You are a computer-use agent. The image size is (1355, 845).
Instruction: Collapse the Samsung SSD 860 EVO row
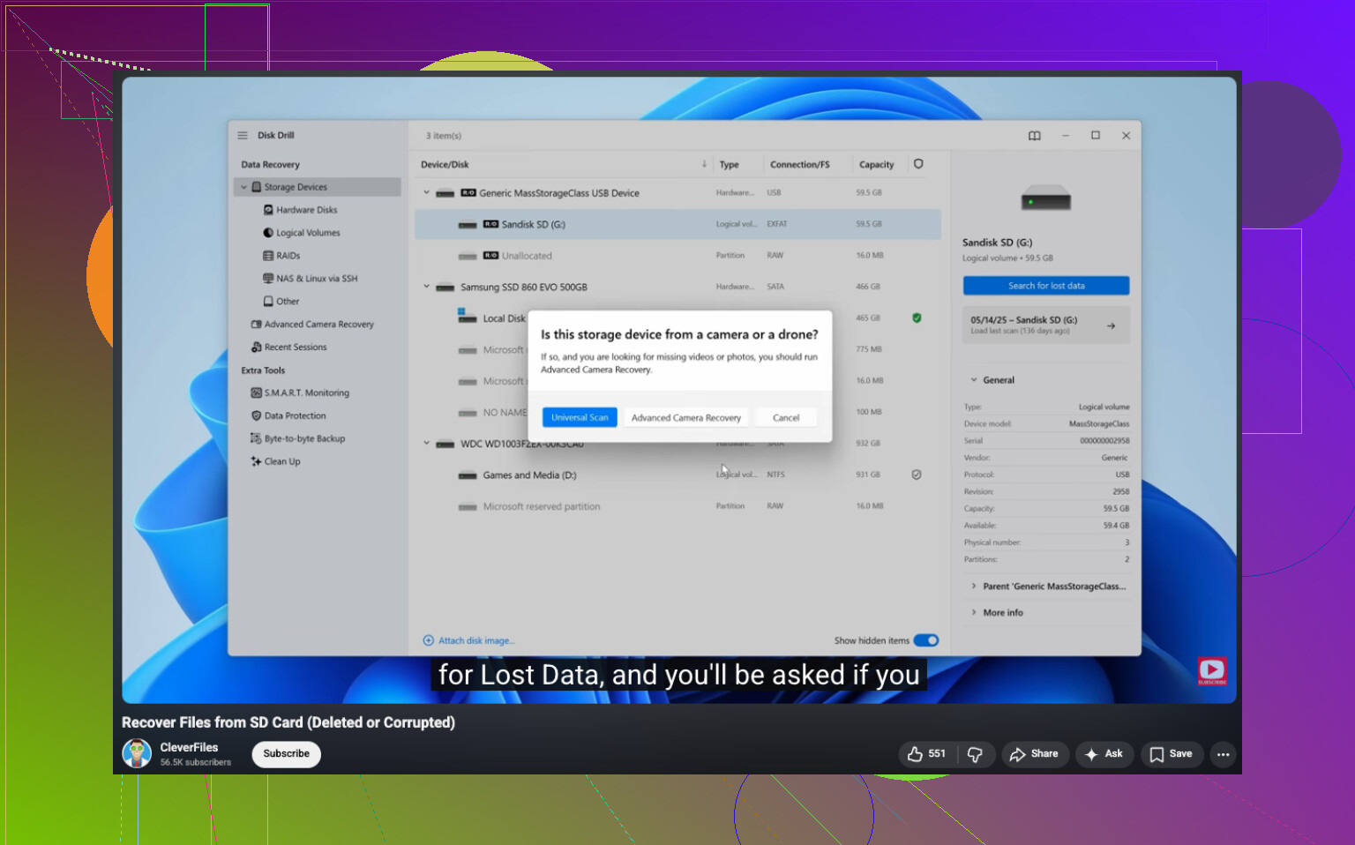click(x=427, y=287)
